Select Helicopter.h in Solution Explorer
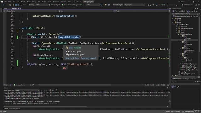201x113 pixels. point(190,52)
